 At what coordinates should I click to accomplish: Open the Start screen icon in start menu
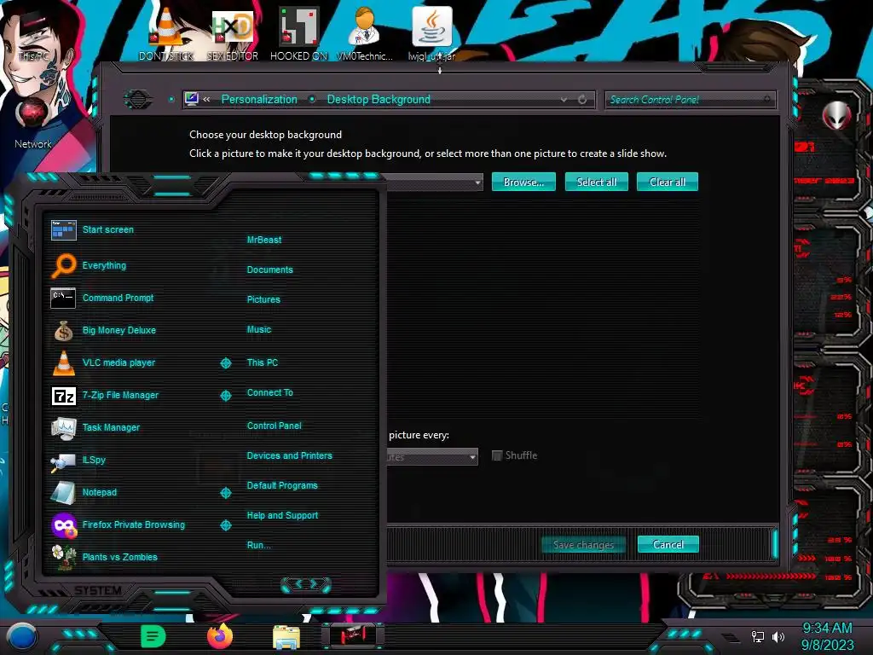(x=63, y=229)
